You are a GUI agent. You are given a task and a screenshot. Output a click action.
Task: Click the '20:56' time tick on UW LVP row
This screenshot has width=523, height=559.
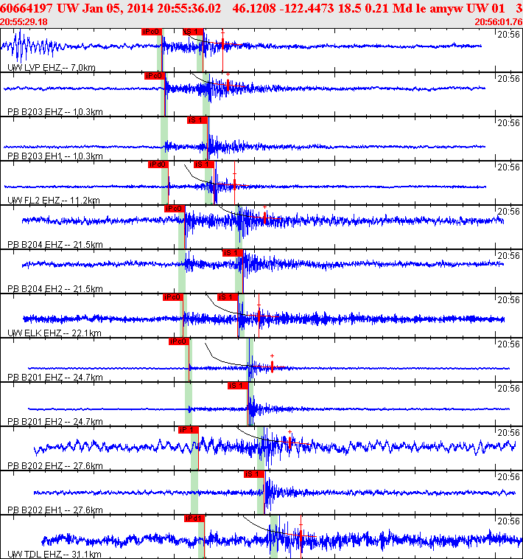coord(508,34)
